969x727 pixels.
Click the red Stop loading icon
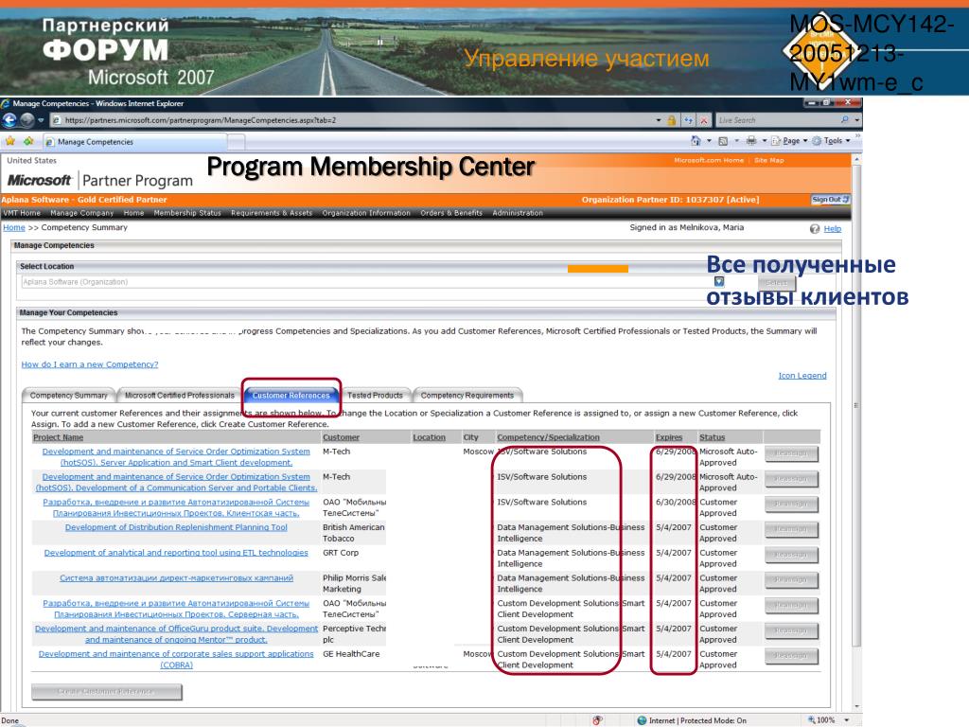pos(703,120)
